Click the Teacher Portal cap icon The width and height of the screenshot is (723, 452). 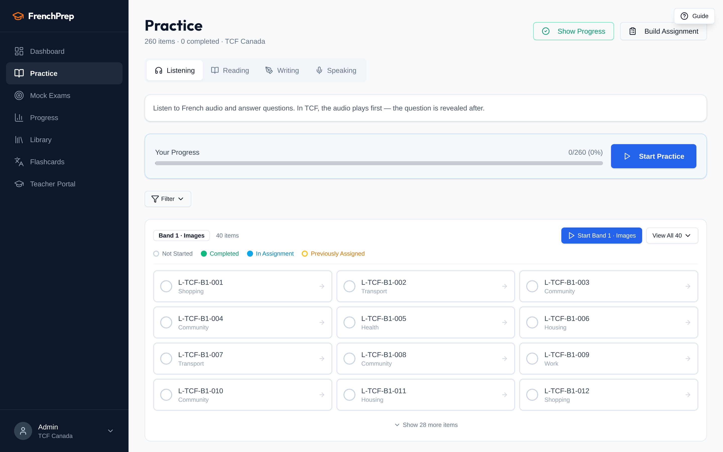(x=19, y=184)
